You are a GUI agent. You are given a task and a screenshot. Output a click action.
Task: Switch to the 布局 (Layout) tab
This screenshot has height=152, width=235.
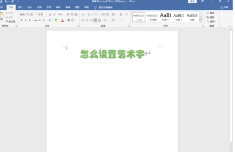39,7
